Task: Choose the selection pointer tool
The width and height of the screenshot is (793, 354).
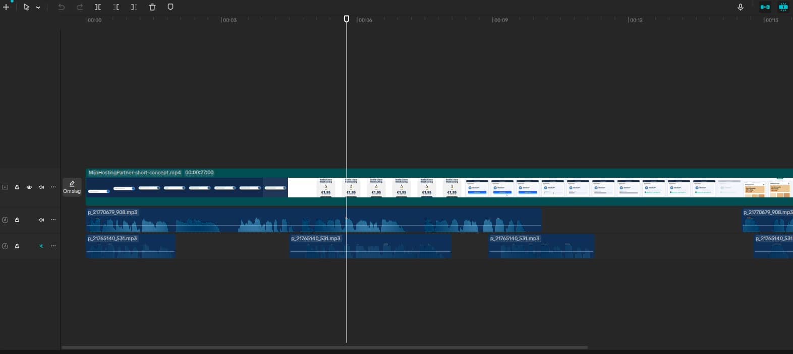Action: point(26,7)
